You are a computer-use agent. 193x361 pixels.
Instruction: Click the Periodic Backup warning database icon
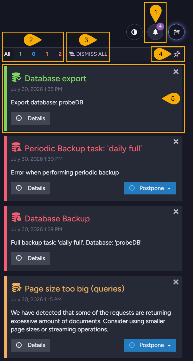click(17, 148)
